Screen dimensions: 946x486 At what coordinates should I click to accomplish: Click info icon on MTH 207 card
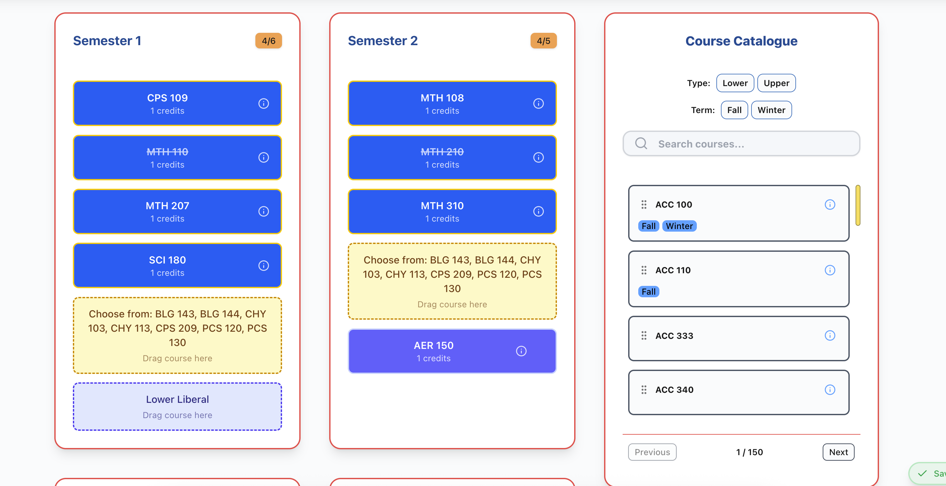(x=263, y=211)
